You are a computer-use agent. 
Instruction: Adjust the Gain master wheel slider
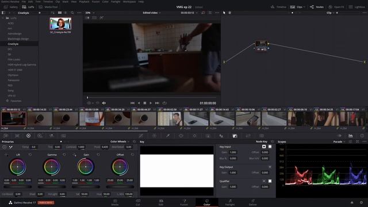(86, 187)
